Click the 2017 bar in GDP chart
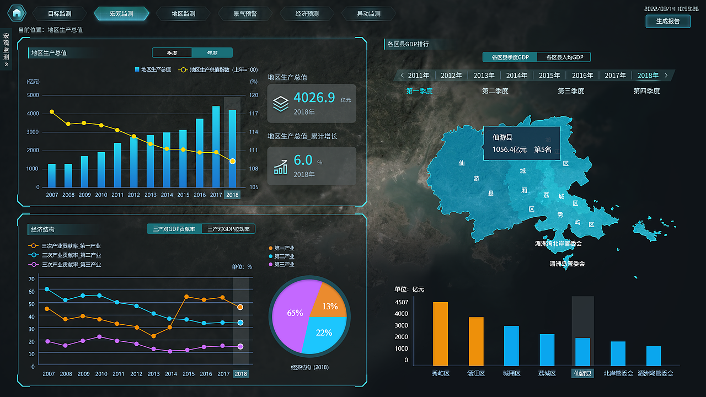Viewport: 706px width, 397px height. click(216, 147)
